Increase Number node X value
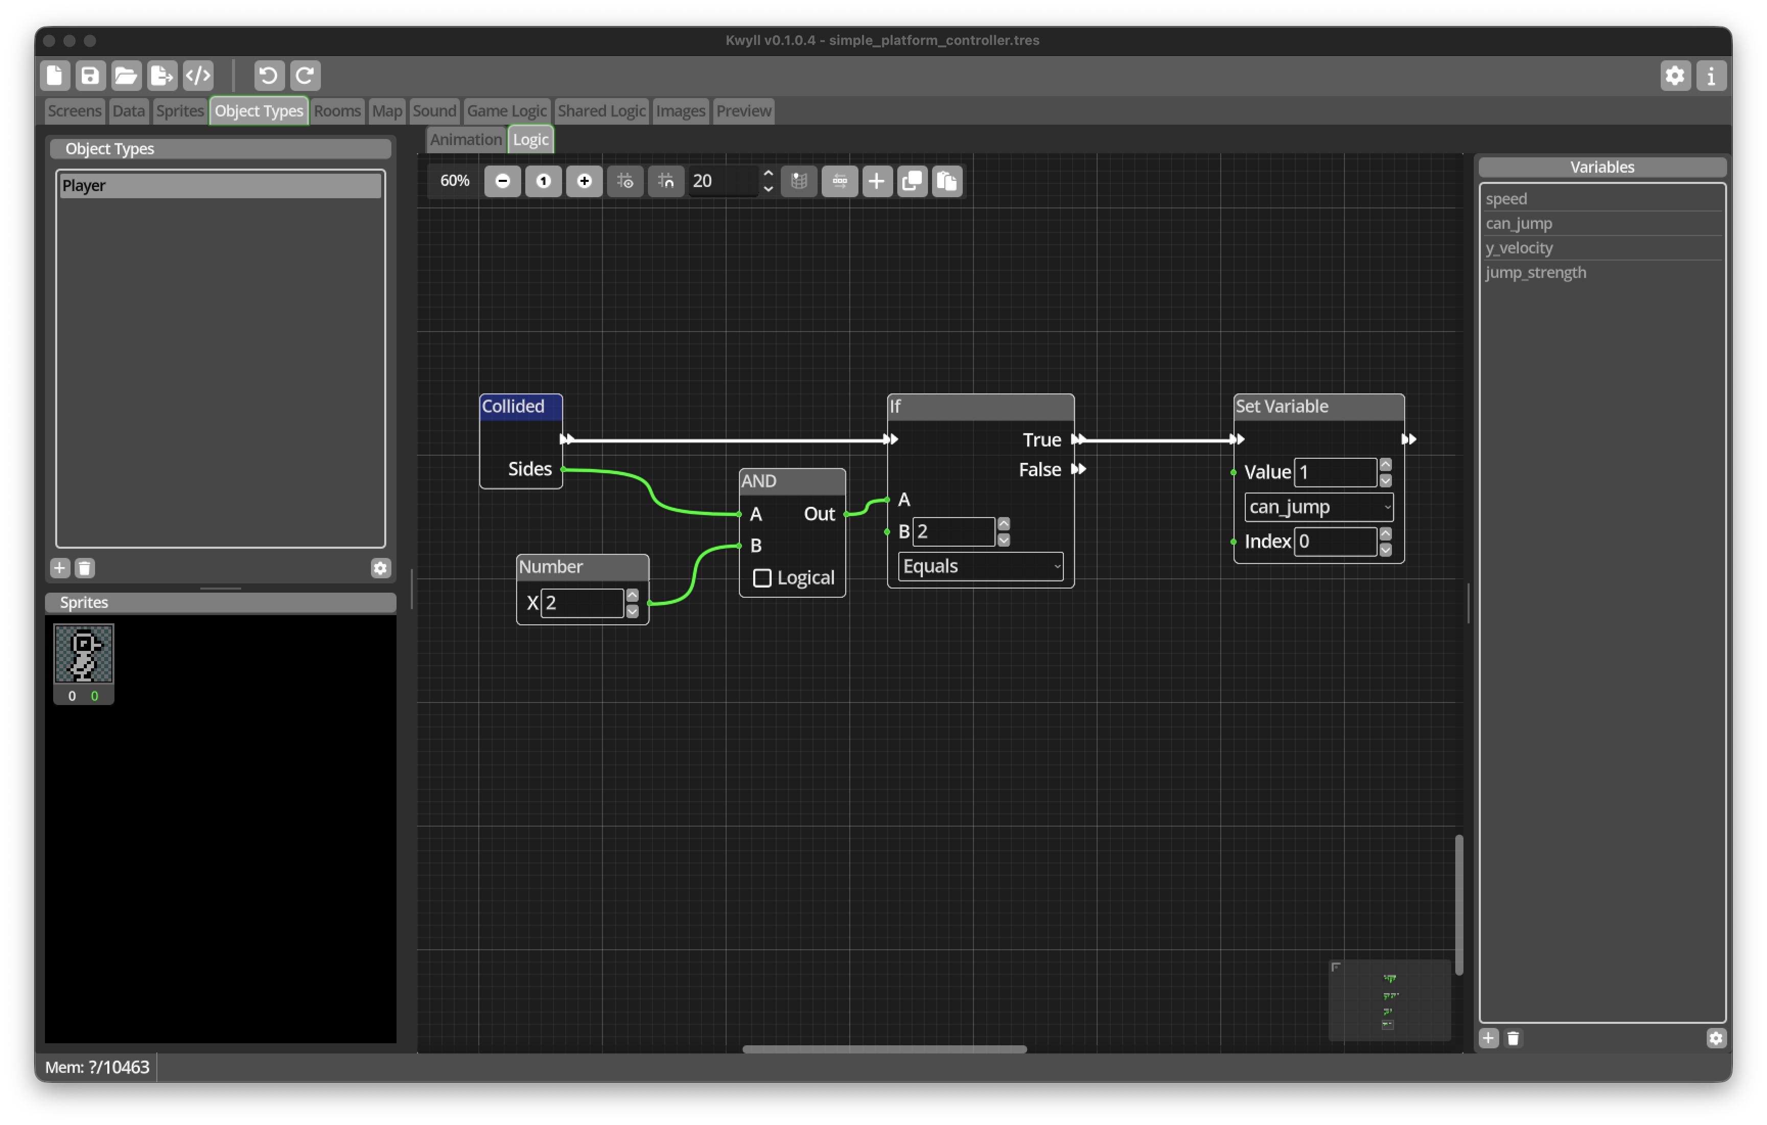This screenshot has width=1767, height=1125. click(633, 595)
